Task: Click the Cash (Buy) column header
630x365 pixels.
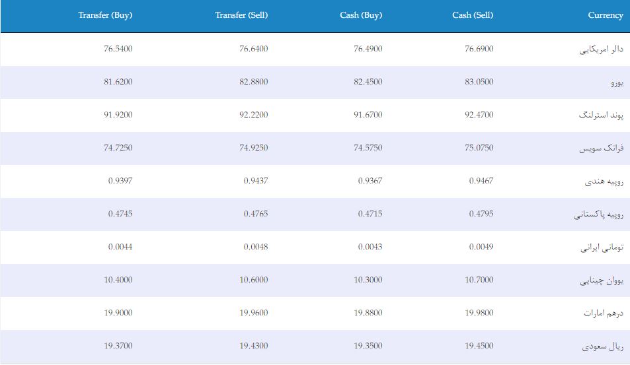Action: (361, 15)
